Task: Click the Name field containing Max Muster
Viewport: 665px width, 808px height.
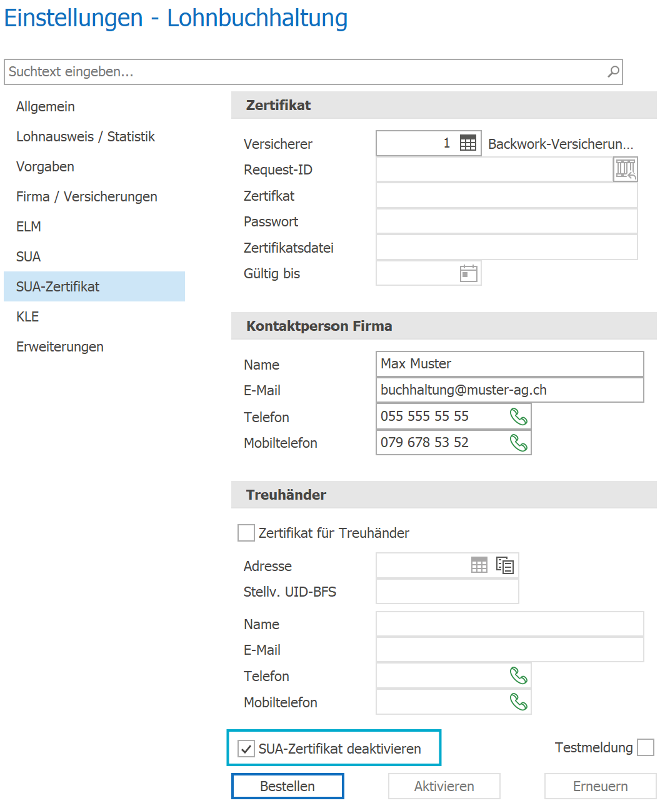Action: [x=510, y=364]
